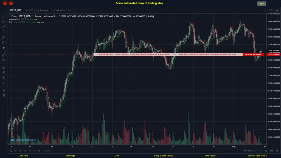
Task: Toggle lock all drawing tools
Action: [x=4, y=78]
